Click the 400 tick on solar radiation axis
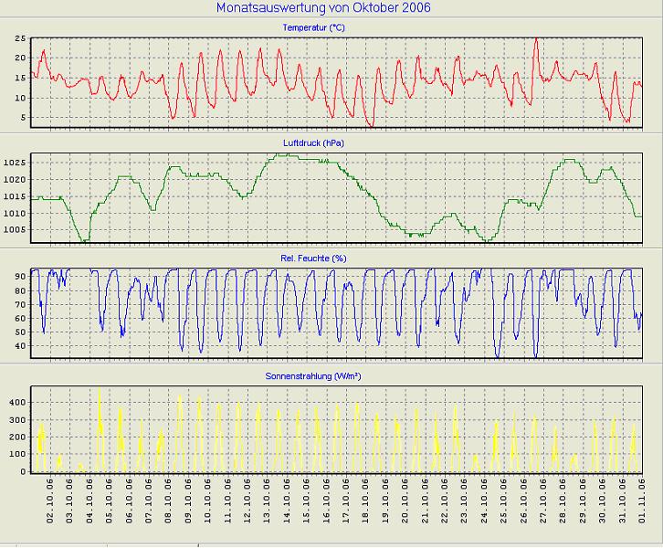Screen dimensions: 663x548 16,402
